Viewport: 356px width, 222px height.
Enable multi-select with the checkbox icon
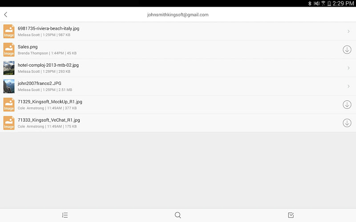coord(291,215)
